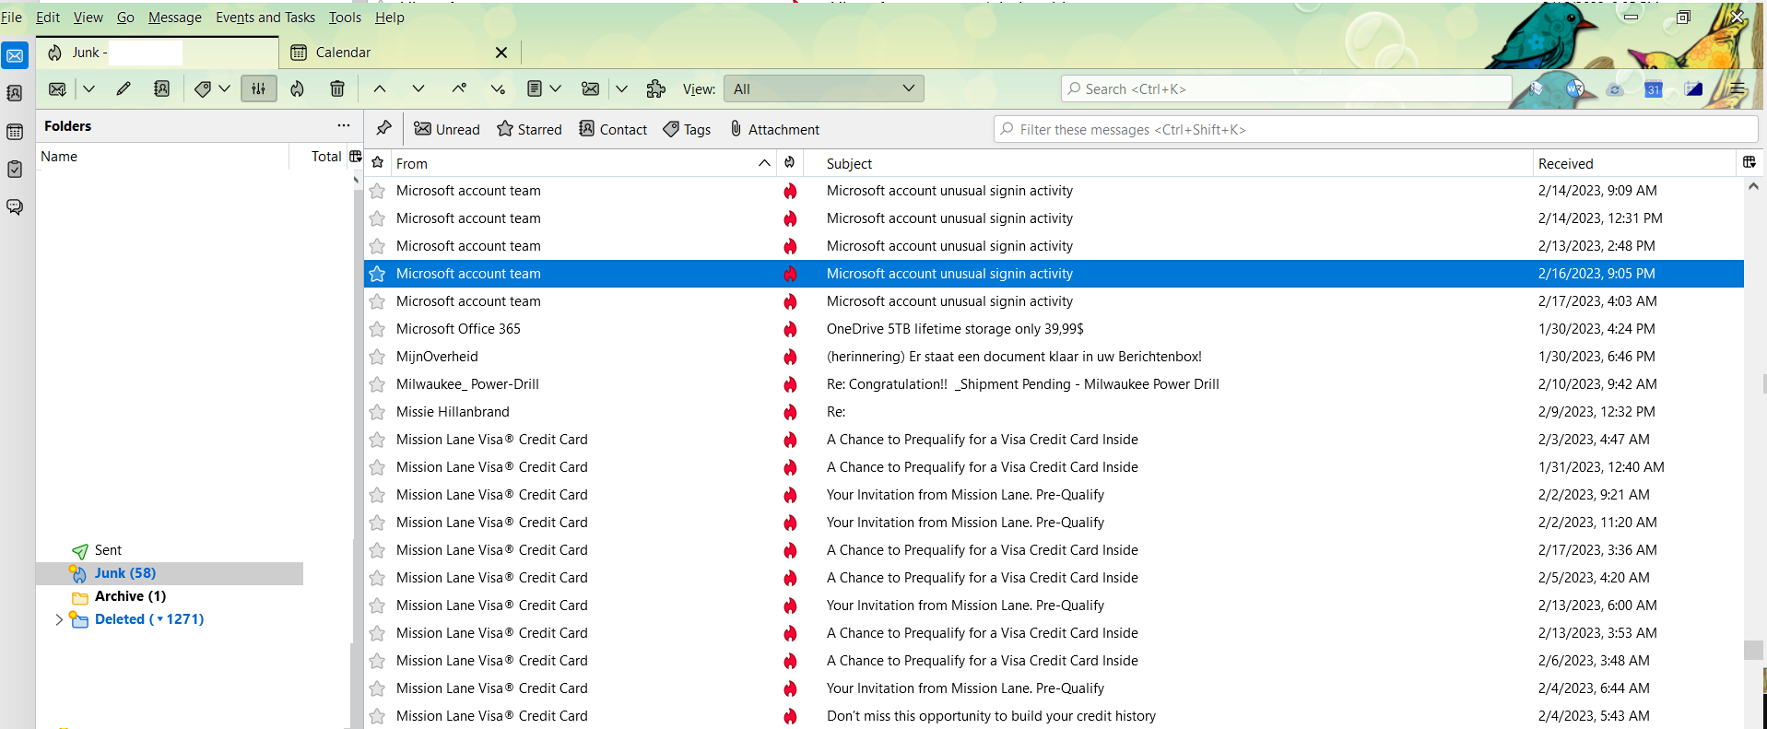This screenshot has height=729, width=1767.
Task: Select the Sent folder
Action: click(x=108, y=550)
